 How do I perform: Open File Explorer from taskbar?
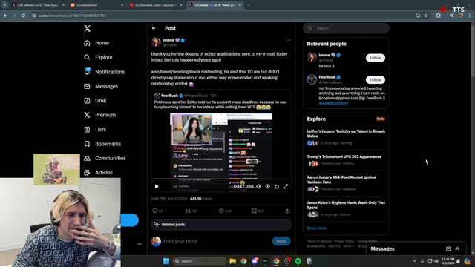click(x=232, y=261)
